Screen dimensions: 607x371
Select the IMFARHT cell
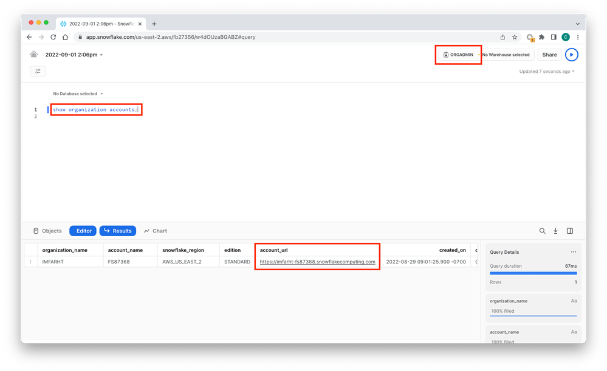click(x=70, y=262)
